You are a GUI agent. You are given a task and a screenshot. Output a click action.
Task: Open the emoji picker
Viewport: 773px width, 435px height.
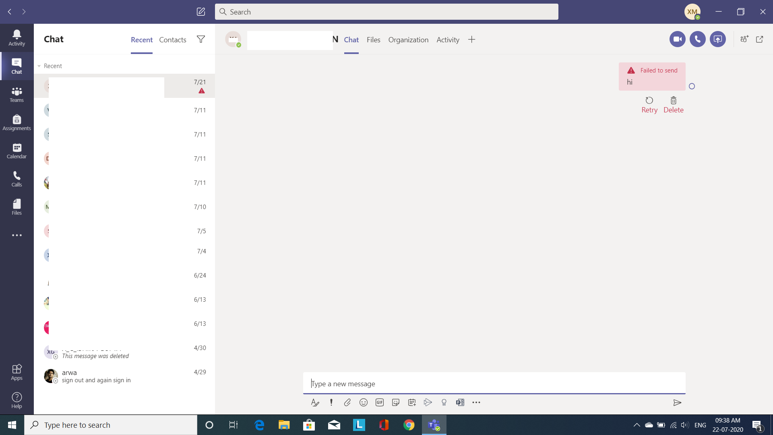[363, 402]
